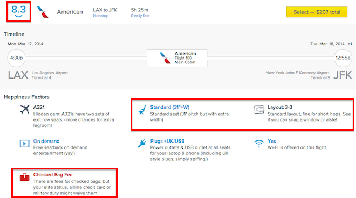Click the large JFK airport code
The height and width of the screenshot is (198, 356).
pyautogui.click(x=343, y=75)
